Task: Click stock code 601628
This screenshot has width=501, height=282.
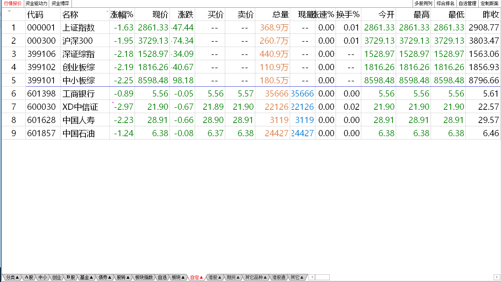Action: 41,120
